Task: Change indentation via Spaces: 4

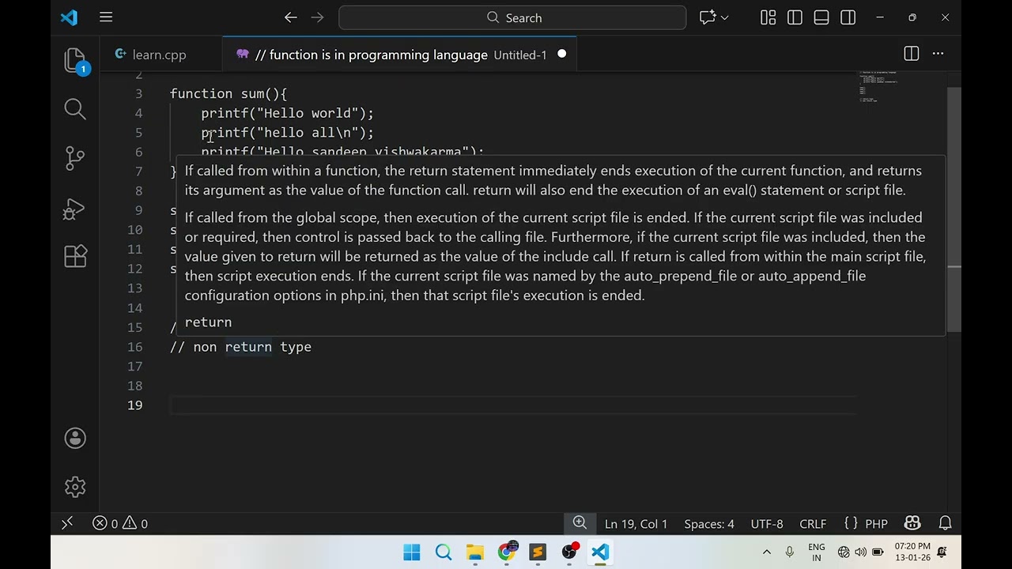Action: (708, 524)
